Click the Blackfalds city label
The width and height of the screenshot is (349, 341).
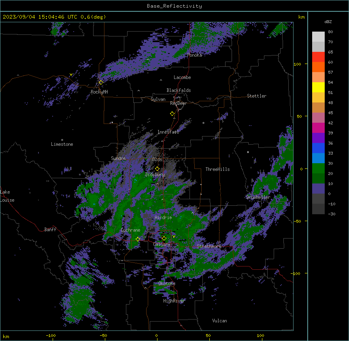pos(179,90)
